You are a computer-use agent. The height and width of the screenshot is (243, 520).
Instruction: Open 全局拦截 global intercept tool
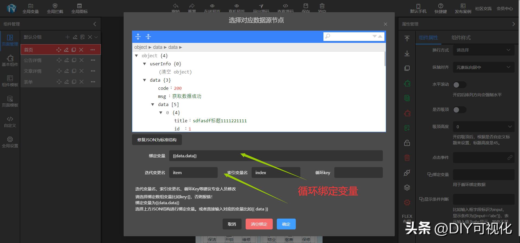point(55,9)
